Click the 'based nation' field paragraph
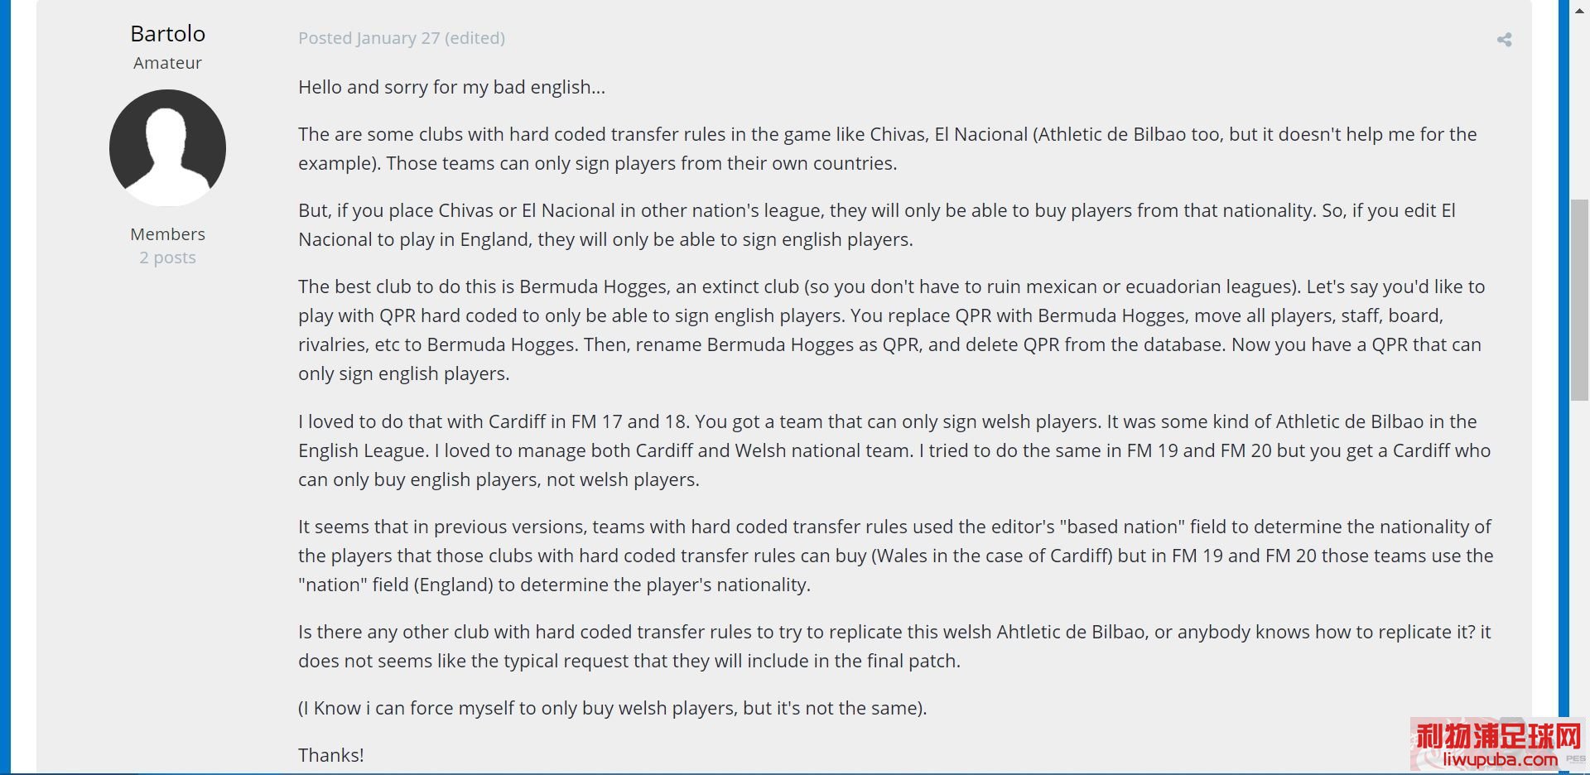This screenshot has width=1590, height=775. coord(895,556)
